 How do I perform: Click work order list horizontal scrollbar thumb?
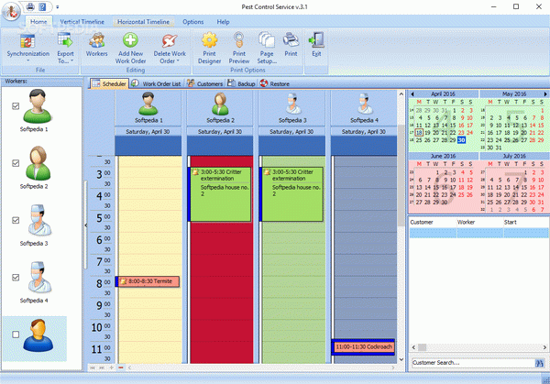[422, 347]
